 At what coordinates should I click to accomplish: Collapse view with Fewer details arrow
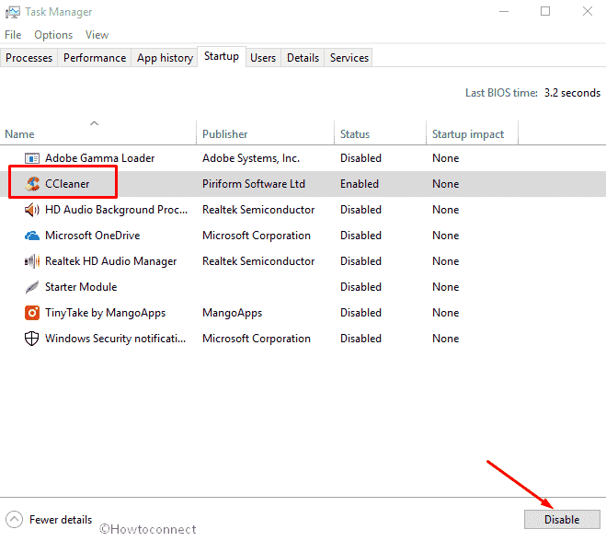(x=15, y=519)
